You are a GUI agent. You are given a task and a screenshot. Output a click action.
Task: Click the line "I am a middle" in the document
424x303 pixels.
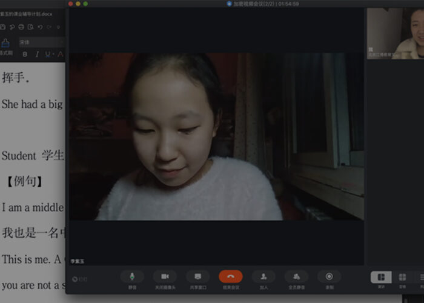click(x=33, y=207)
